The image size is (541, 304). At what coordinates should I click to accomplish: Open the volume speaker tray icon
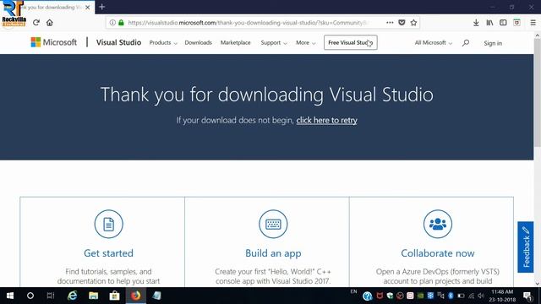(x=481, y=296)
